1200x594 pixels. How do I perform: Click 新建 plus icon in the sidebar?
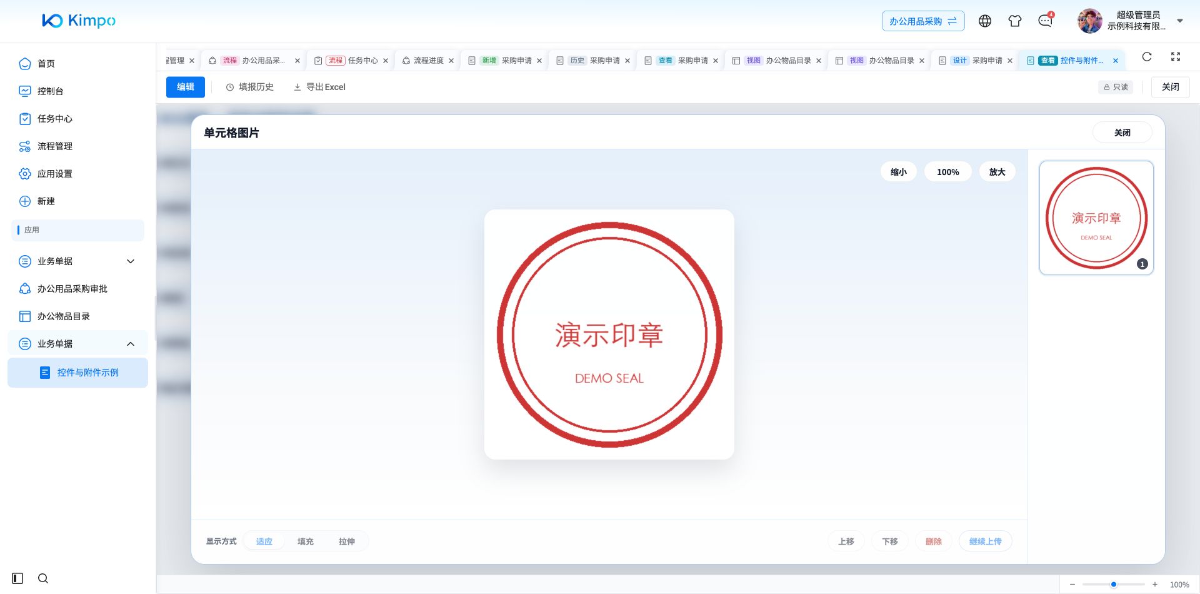pyautogui.click(x=25, y=201)
